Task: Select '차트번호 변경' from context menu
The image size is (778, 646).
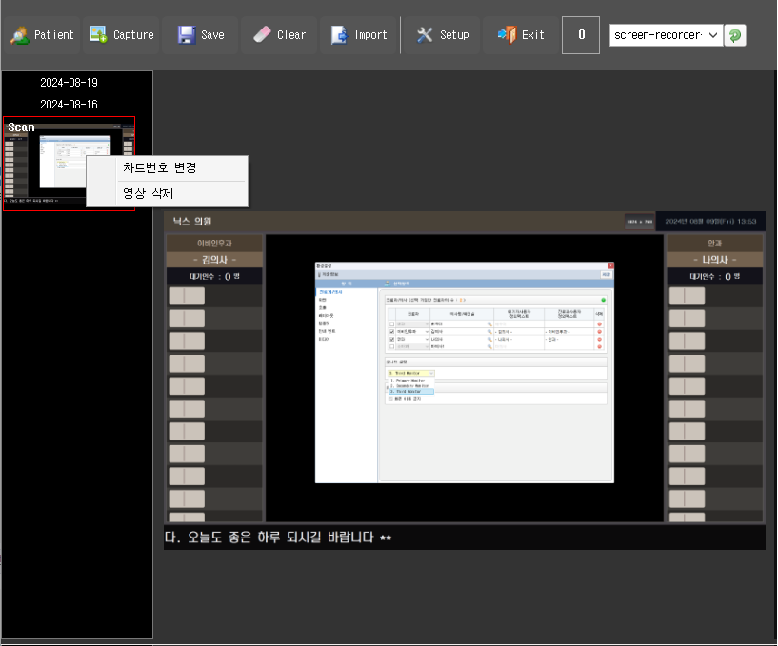Action: (159, 167)
